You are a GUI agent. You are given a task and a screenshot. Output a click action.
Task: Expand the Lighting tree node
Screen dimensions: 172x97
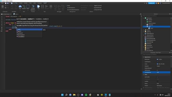144,32
